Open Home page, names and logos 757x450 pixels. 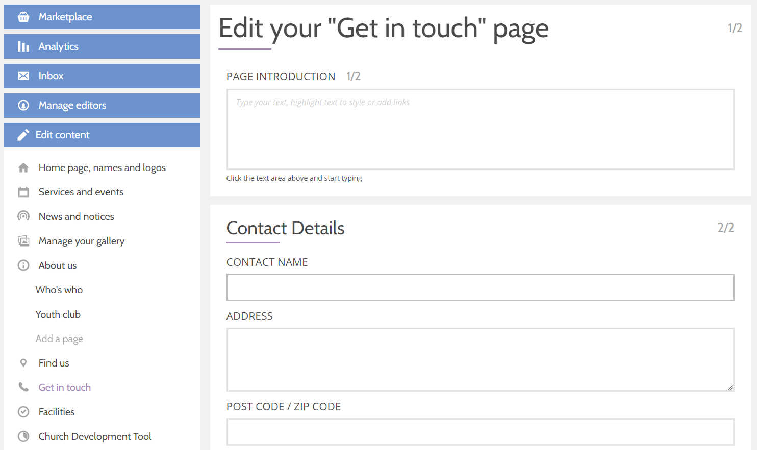(x=102, y=167)
